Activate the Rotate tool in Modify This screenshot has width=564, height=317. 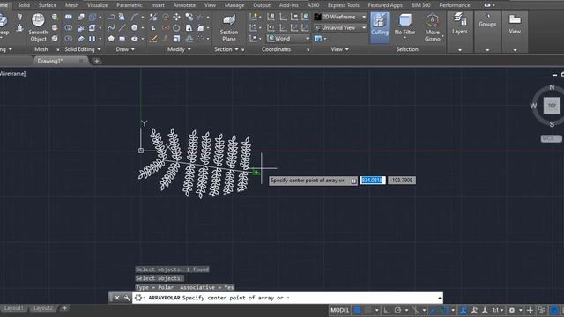point(176,27)
